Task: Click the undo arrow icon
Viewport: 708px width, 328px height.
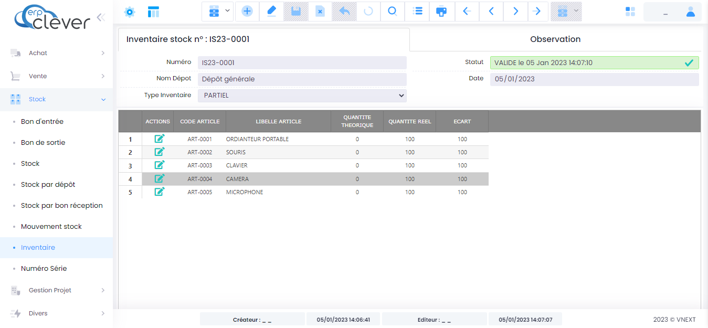Action: click(344, 11)
